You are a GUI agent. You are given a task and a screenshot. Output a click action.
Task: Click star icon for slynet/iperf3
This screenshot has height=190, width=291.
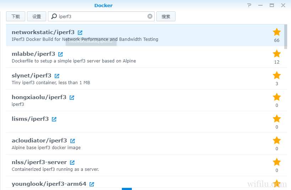277,75
